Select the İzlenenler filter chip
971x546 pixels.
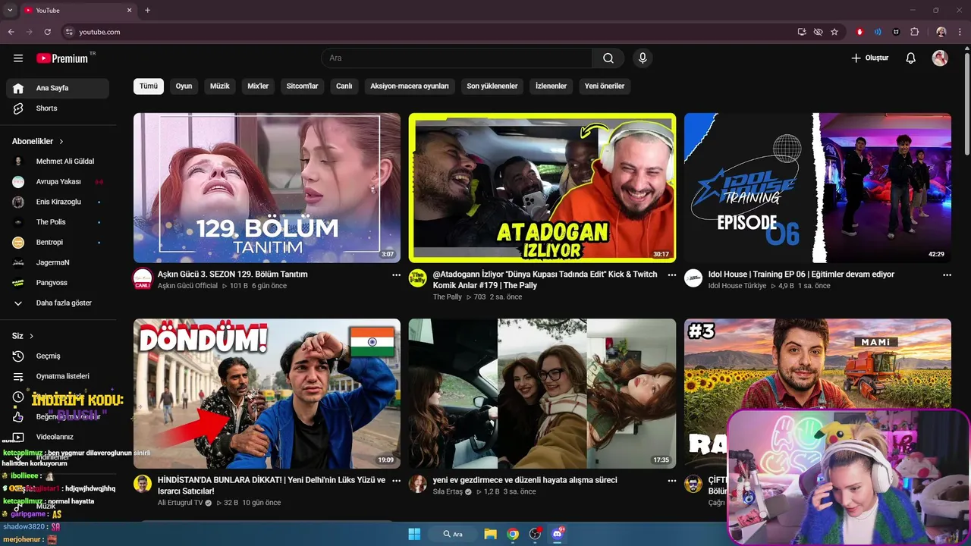click(x=551, y=86)
